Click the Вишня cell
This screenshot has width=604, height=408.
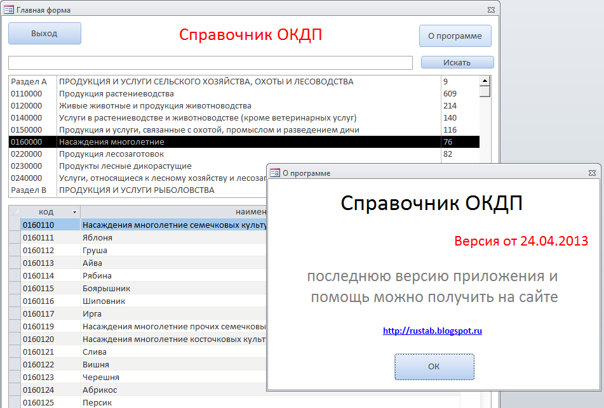click(174, 364)
